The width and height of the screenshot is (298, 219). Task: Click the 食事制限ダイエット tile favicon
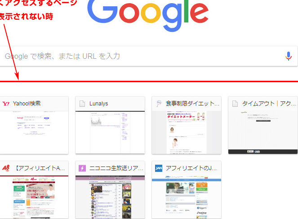point(159,104)
